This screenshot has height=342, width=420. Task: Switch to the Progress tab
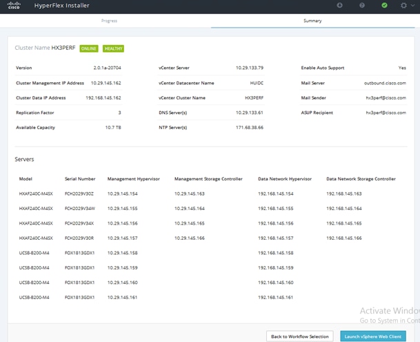pos(109,21)
